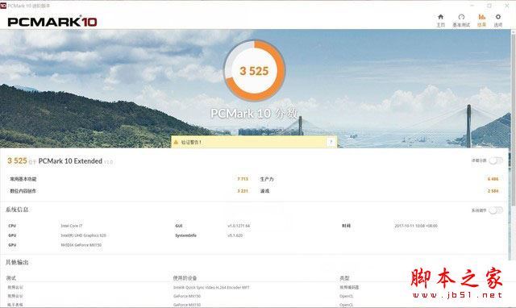
Task: Open the Results (结果) bar-chart tab
Action: pos(482,20)
